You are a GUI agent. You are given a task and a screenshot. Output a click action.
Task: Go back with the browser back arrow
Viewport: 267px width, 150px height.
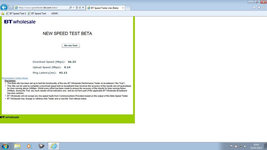(4, 7)
